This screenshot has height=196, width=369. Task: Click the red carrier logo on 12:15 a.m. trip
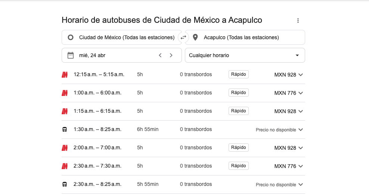click(x=65, y=75)
